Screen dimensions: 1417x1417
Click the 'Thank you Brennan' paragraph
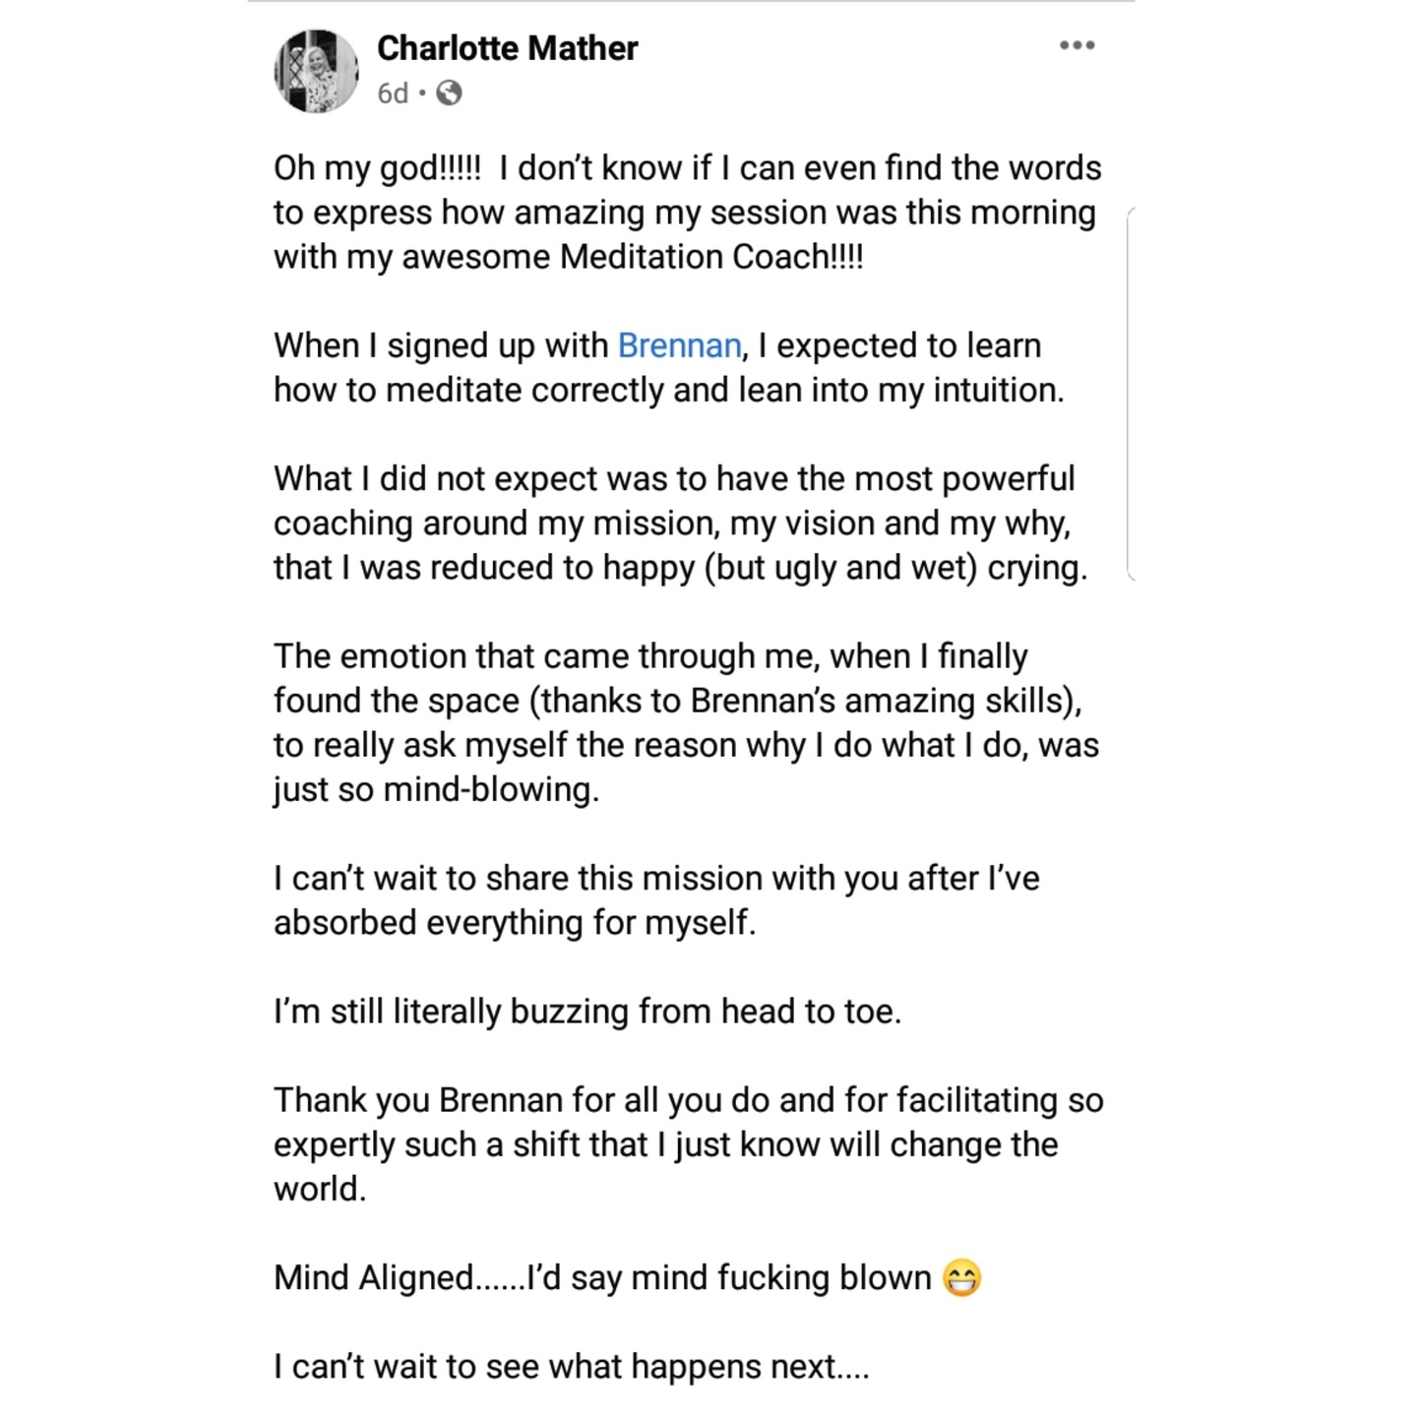689,1144
